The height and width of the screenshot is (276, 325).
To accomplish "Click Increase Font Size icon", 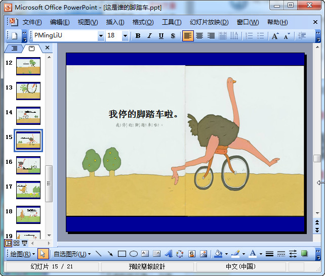I will pyautogui.click(x=275, y=36).
